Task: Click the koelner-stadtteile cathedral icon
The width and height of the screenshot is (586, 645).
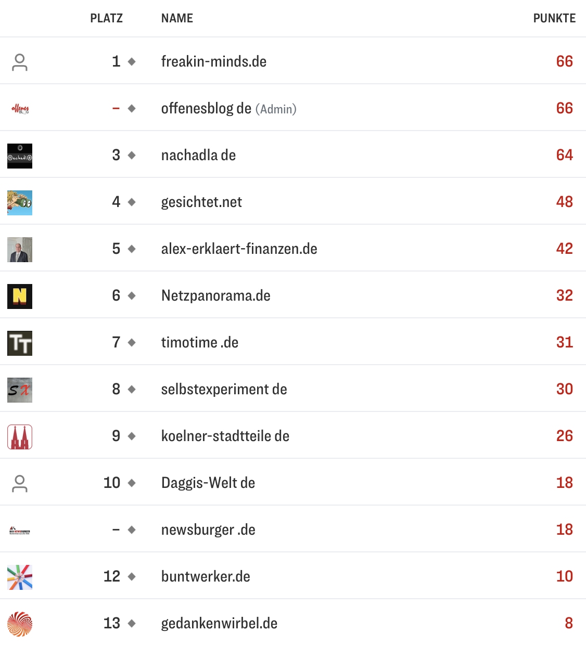Action: click(x=20, y=437)
